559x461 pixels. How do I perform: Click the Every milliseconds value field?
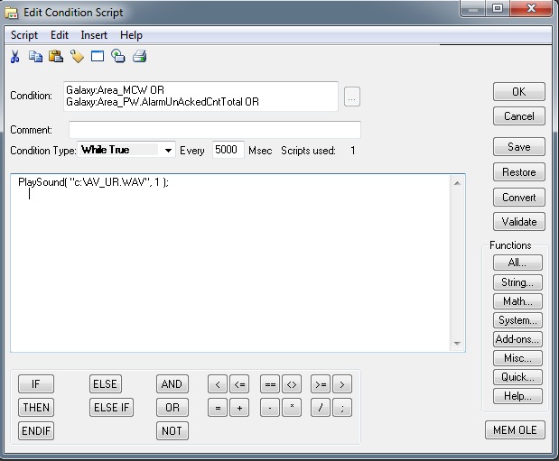click(228, 151)
